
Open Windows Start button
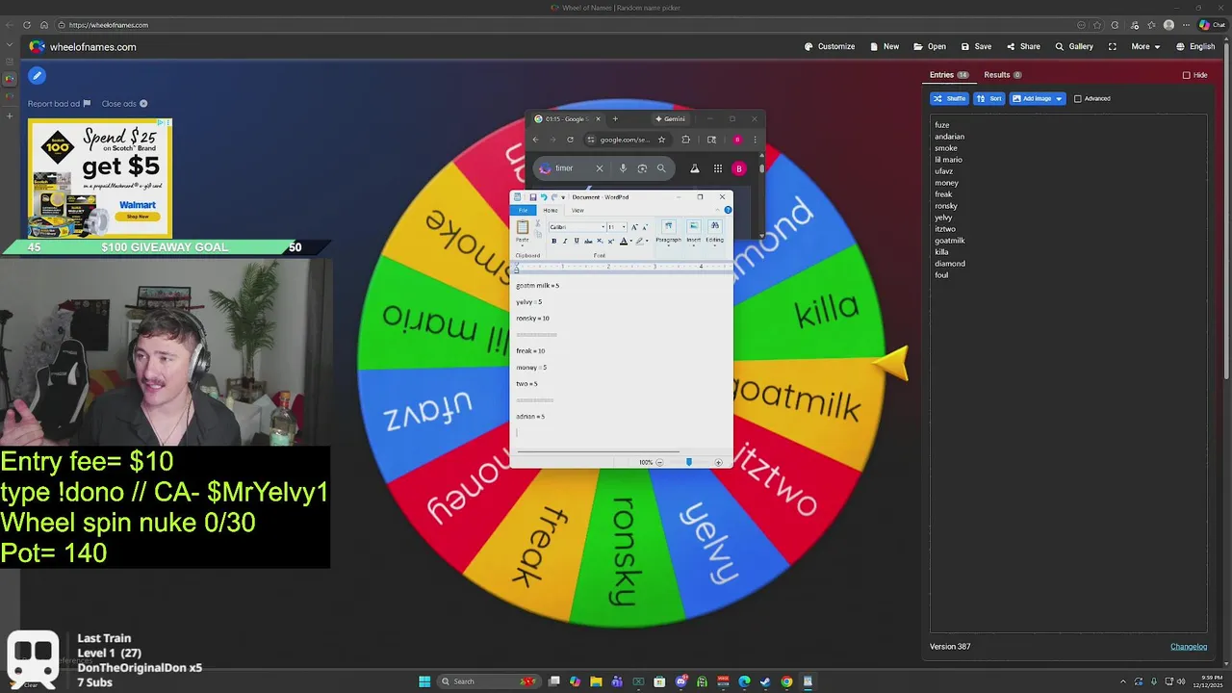pyautogui.click(x=424, y=681)
